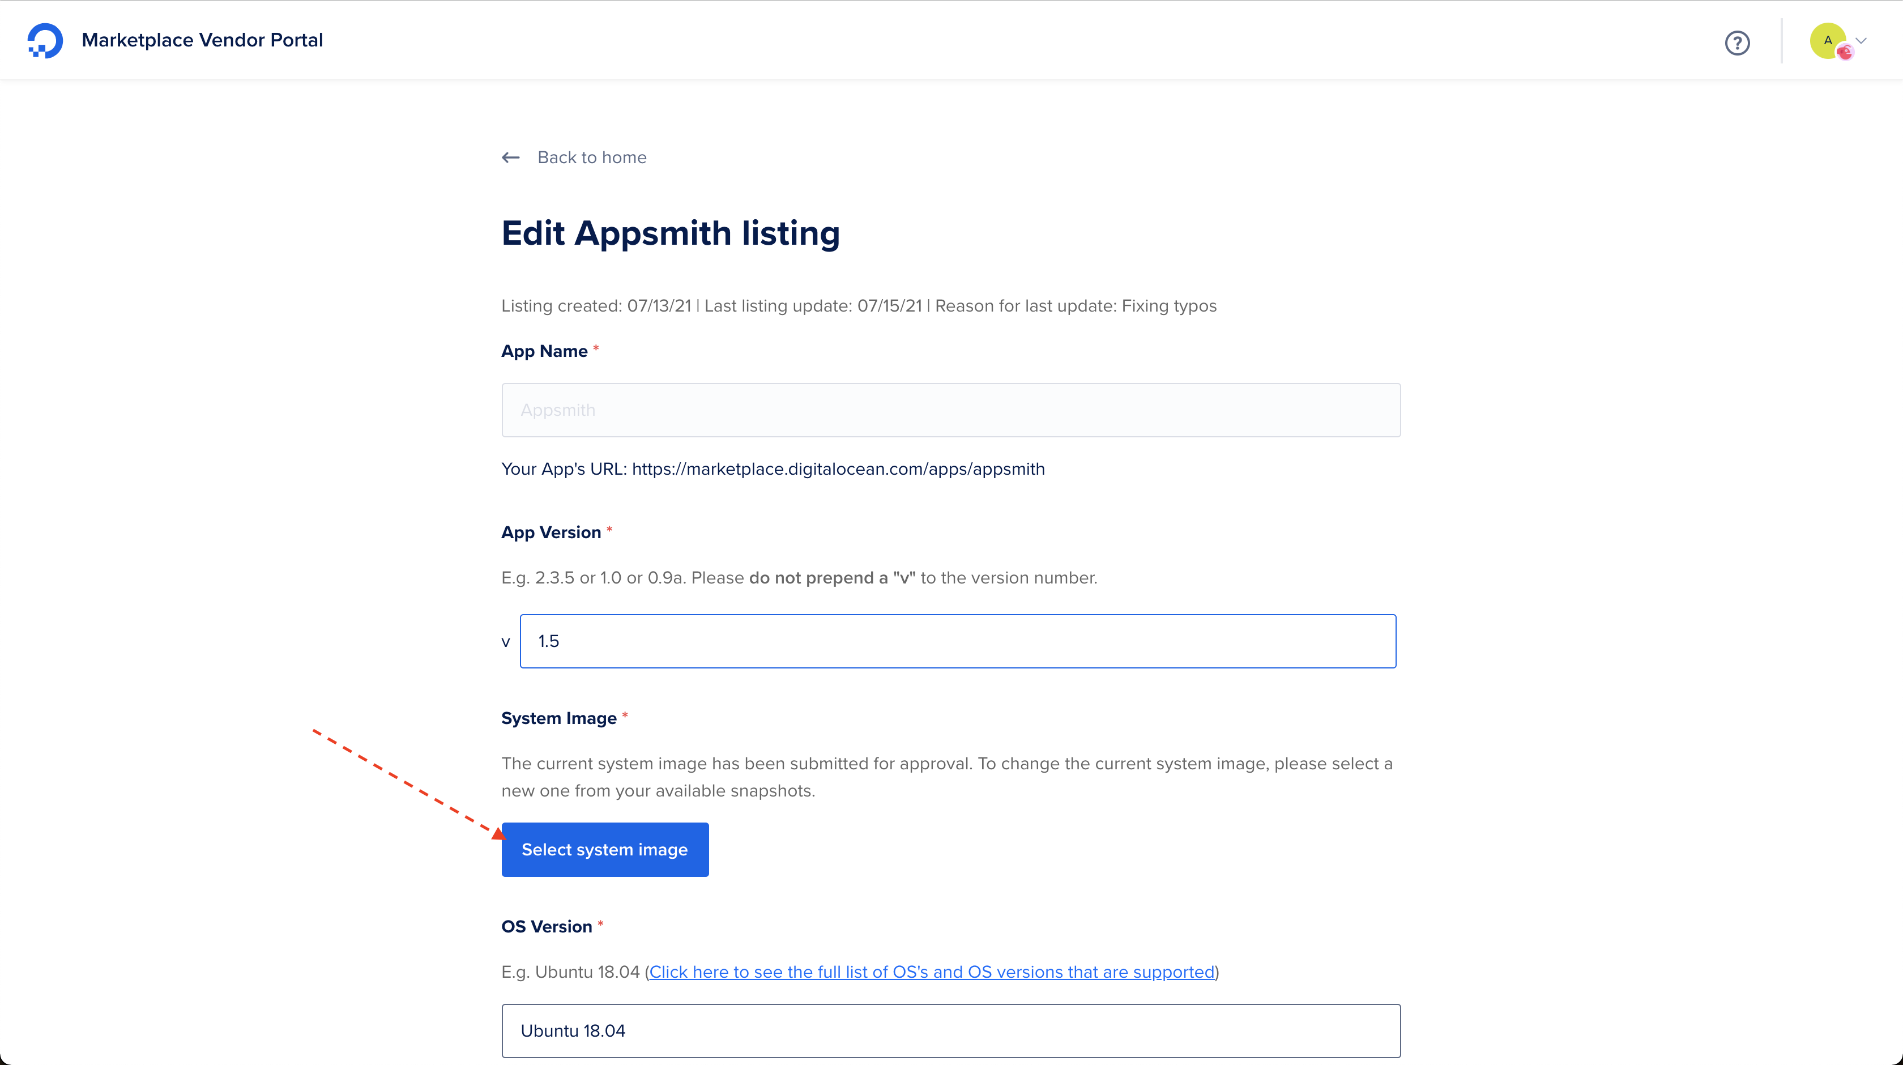
Task: Click the Edit Appsmith listing heading
Action: coord(670,233)
